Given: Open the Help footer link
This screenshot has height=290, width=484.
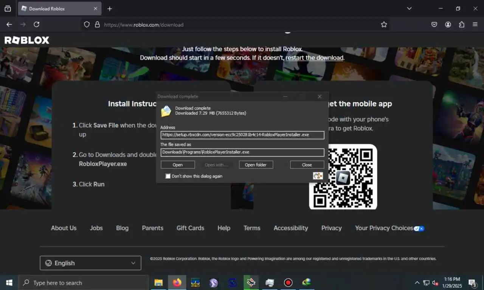Looking at the screenshot, I should (224, 228).
